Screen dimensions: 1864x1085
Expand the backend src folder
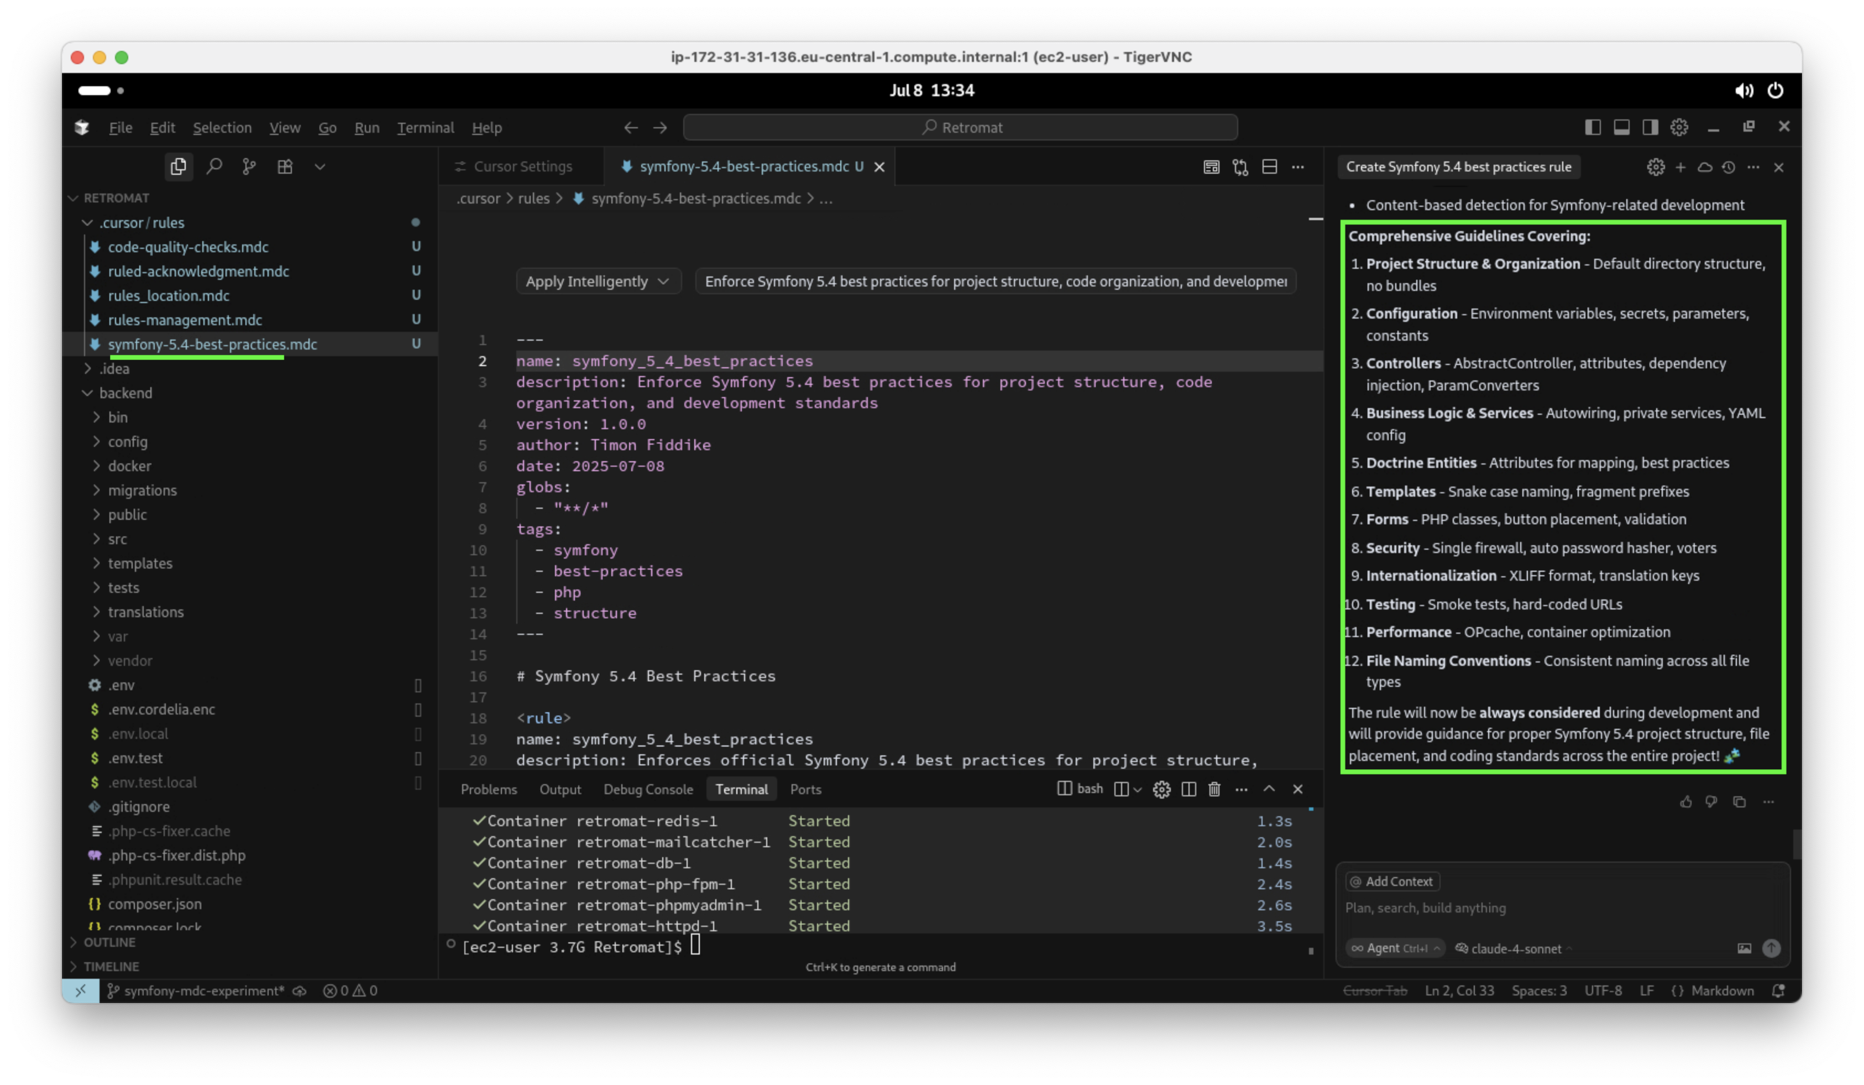(x=118, y=539)
